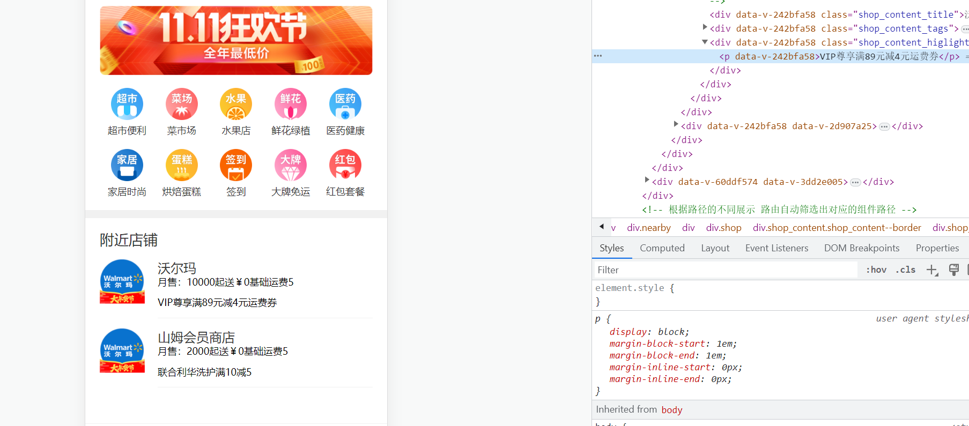Click the margin-inline-start declaration
969x426 pixels.
point(676,367)
